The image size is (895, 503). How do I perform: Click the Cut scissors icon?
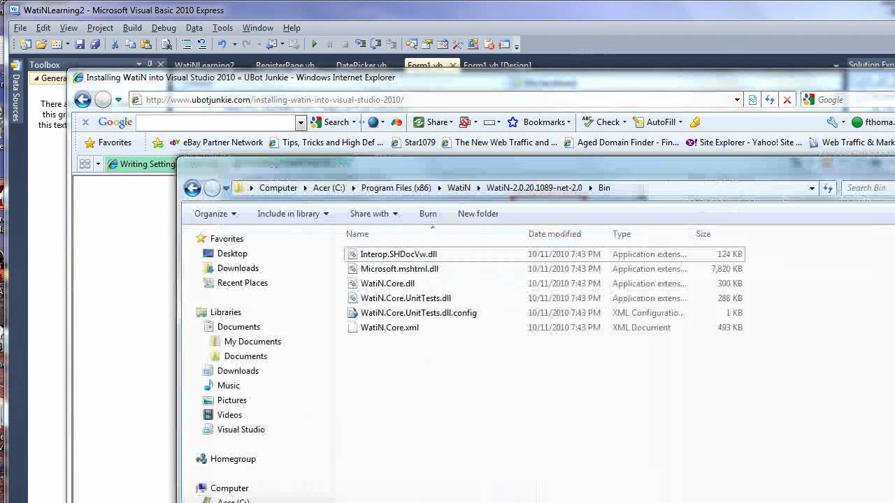[x=115, y=45]
